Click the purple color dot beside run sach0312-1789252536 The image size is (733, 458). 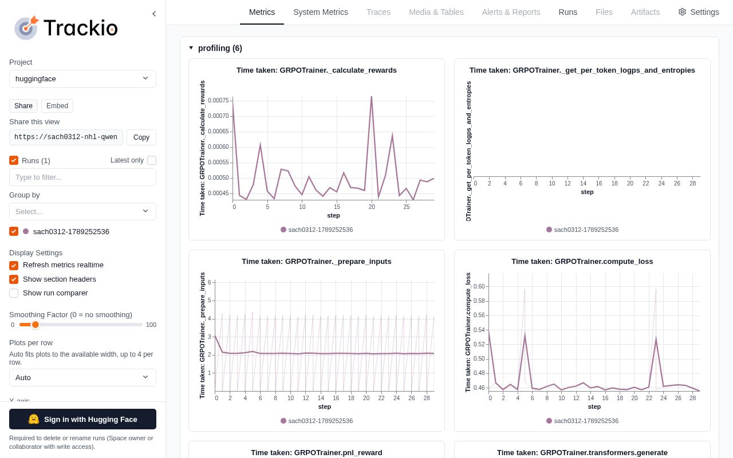pyautogui.click(x=26, y=231)
